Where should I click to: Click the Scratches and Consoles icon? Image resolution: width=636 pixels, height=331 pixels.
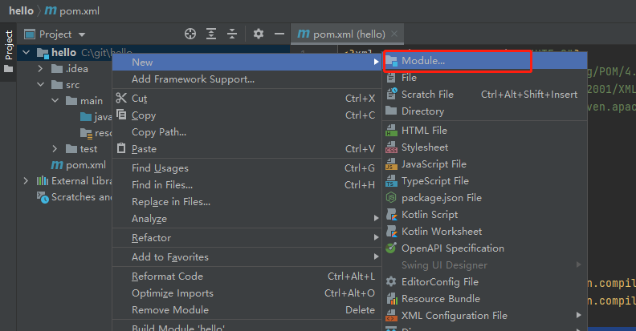[43, 197]
